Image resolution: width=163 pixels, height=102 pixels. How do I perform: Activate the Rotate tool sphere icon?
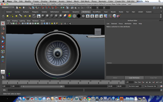[x=3, y=42]
